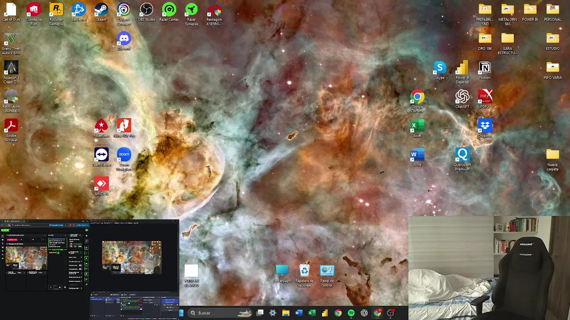
Task: Launch Google Chrome desktop shortcut
Action: click(417, 101)
